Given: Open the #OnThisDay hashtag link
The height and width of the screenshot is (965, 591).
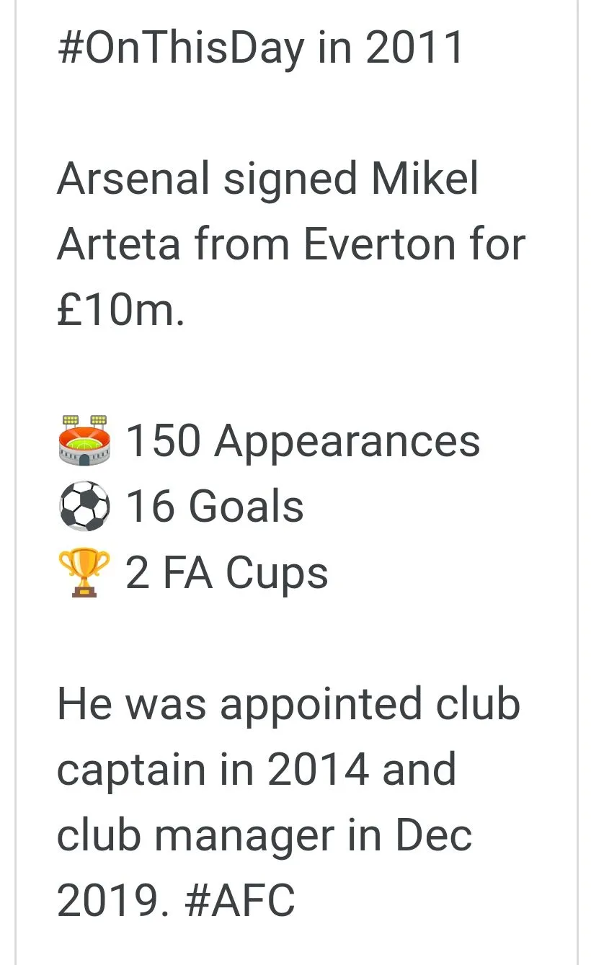Looking at the screenshot, I should [x=181, y=48].
